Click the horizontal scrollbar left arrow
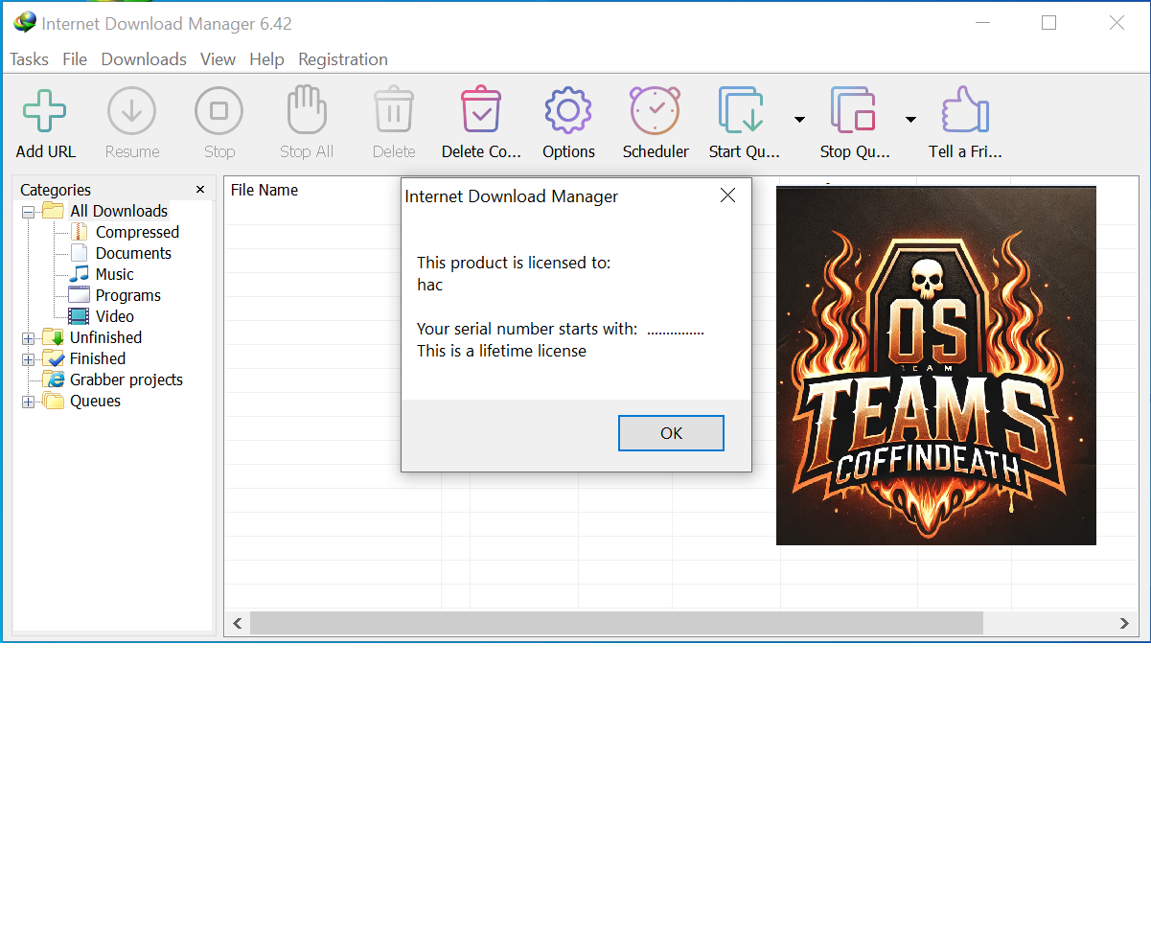This screenshot has height=943, width=1151. [237, 623]
